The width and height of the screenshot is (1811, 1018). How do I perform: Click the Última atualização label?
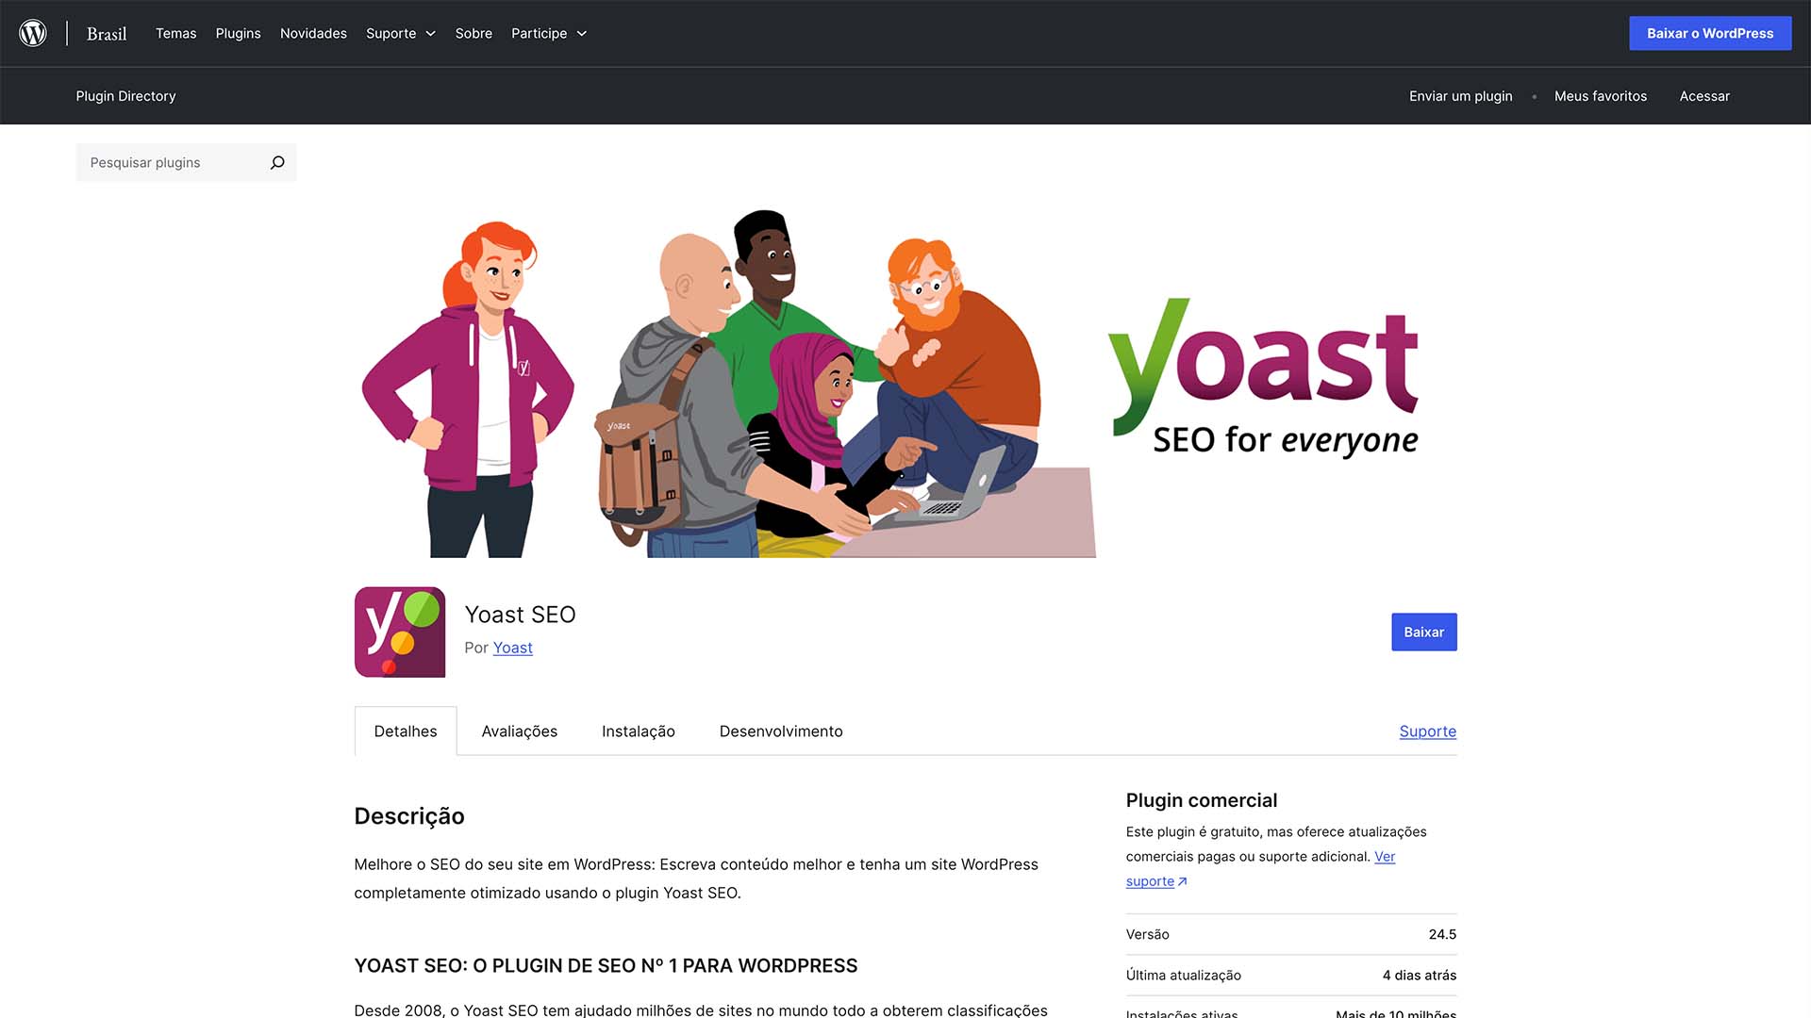click(1183, 975)
